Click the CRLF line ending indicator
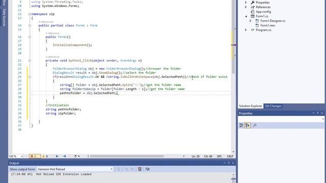This screenshot has height=183, width=326. 230,156
